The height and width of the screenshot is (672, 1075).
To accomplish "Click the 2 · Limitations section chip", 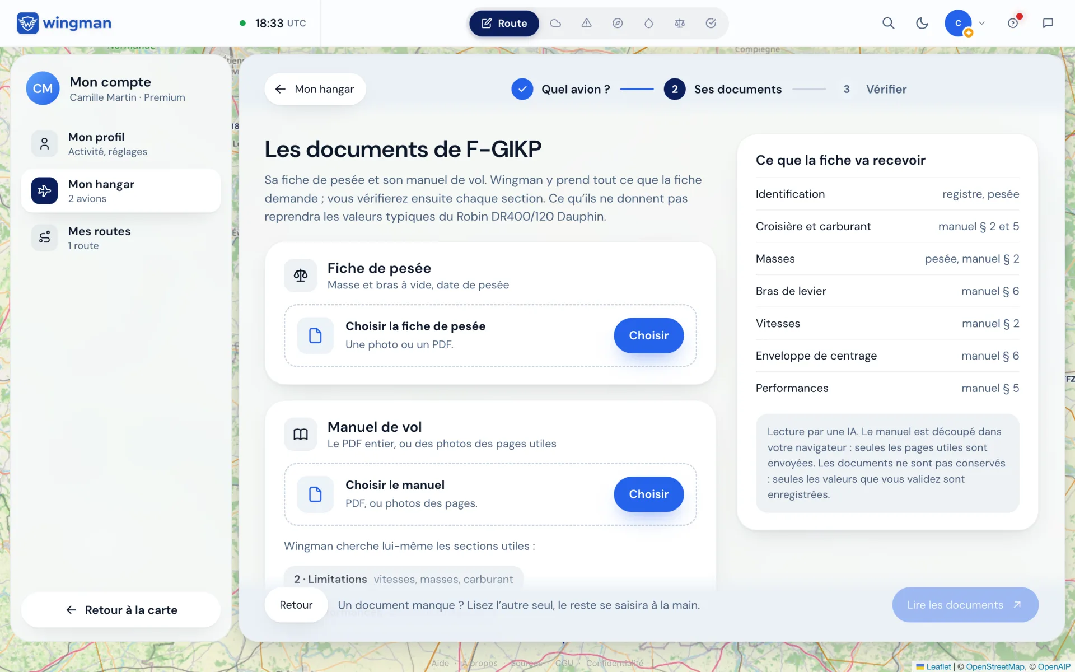I will click(x=403, y=579).
